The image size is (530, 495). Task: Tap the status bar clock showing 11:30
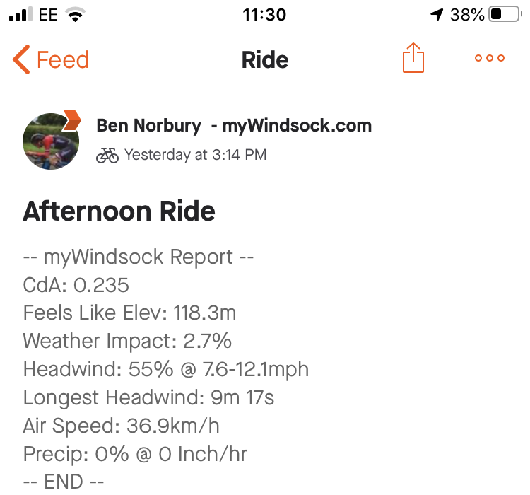[x=264, y=15]
